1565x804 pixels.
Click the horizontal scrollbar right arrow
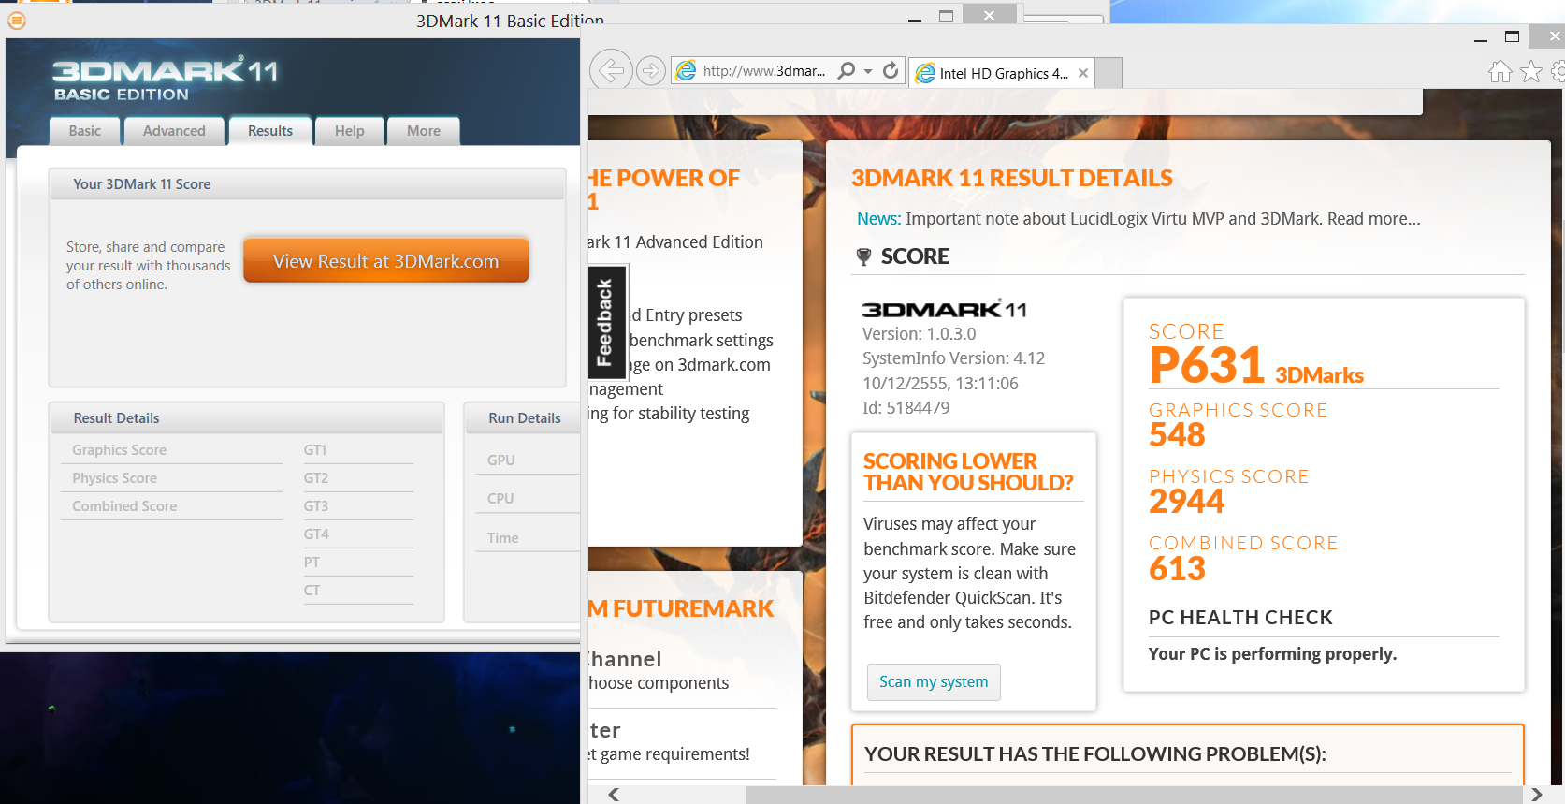tap(1536, 795)
